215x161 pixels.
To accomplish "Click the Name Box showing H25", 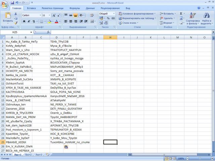I will [16, 32].
